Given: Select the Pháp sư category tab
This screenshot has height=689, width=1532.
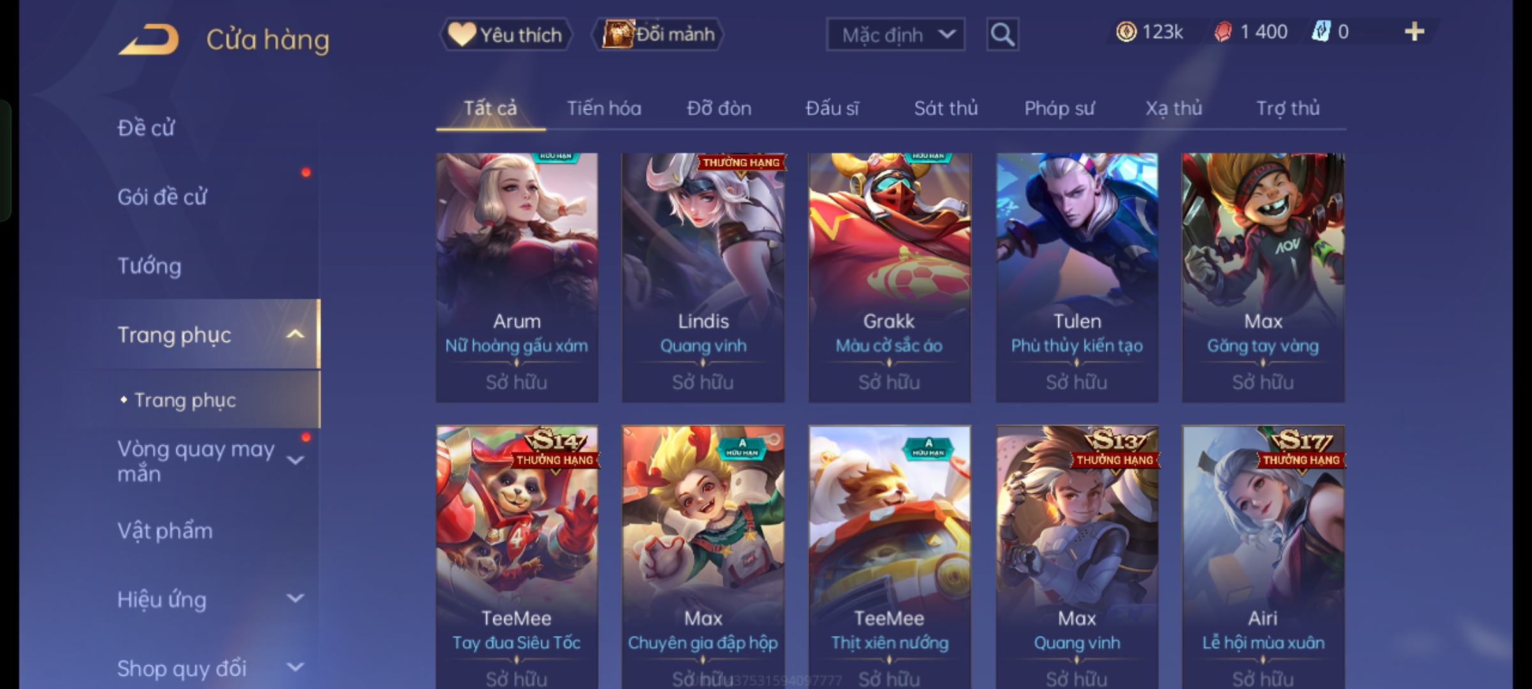Looking at the screenshot, I should [x=1059, y=108].
